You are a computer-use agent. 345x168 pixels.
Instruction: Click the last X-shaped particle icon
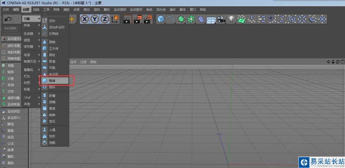click(x=322, y=19)
